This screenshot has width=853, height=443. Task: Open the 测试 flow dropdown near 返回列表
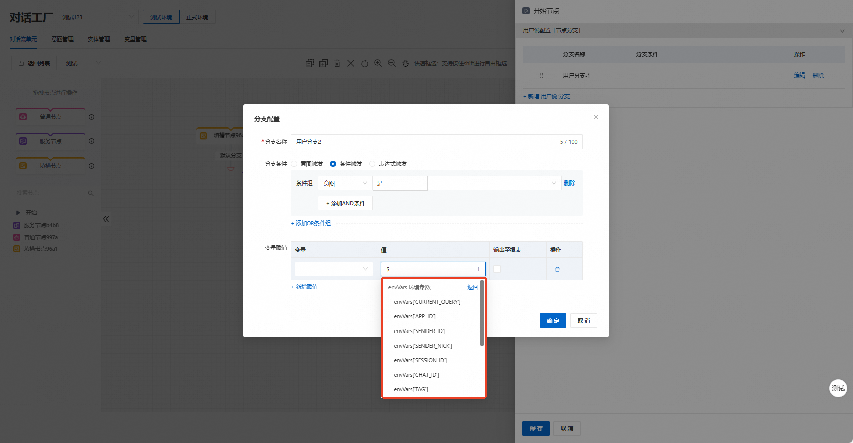point(84,63)
